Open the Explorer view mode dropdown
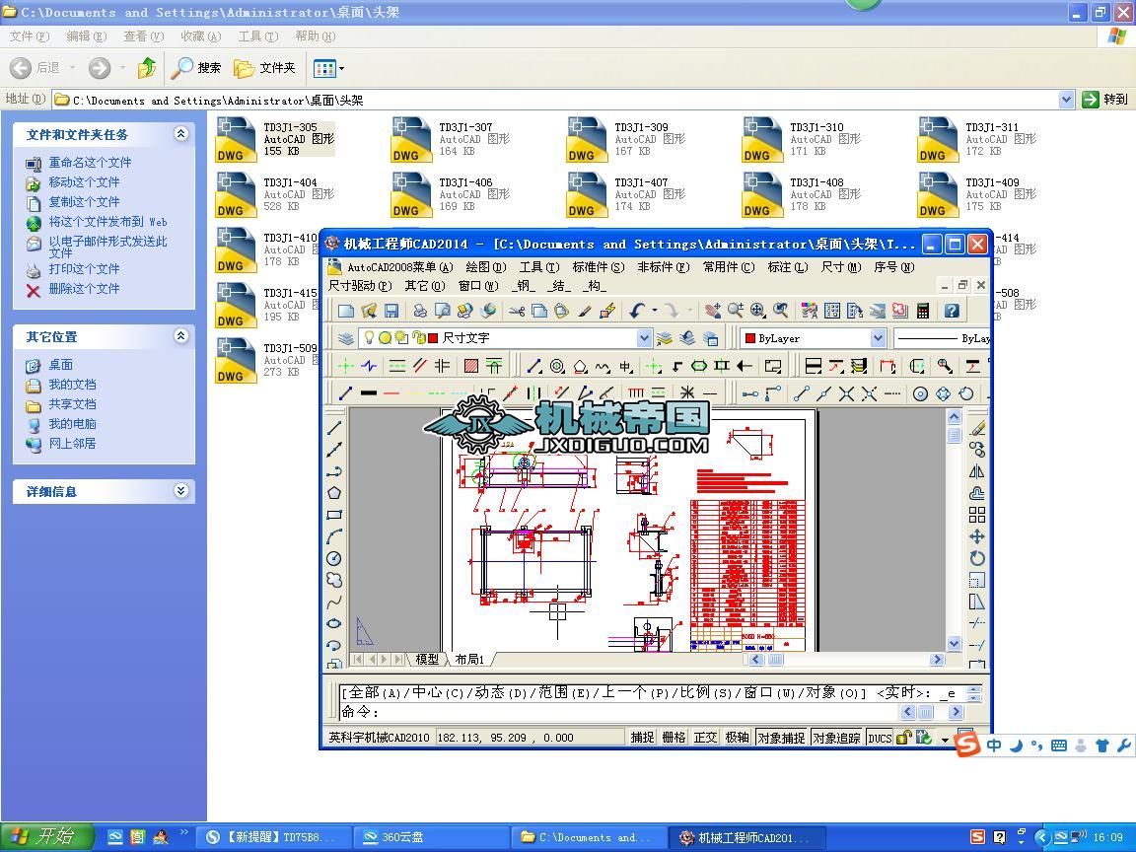 342,69
